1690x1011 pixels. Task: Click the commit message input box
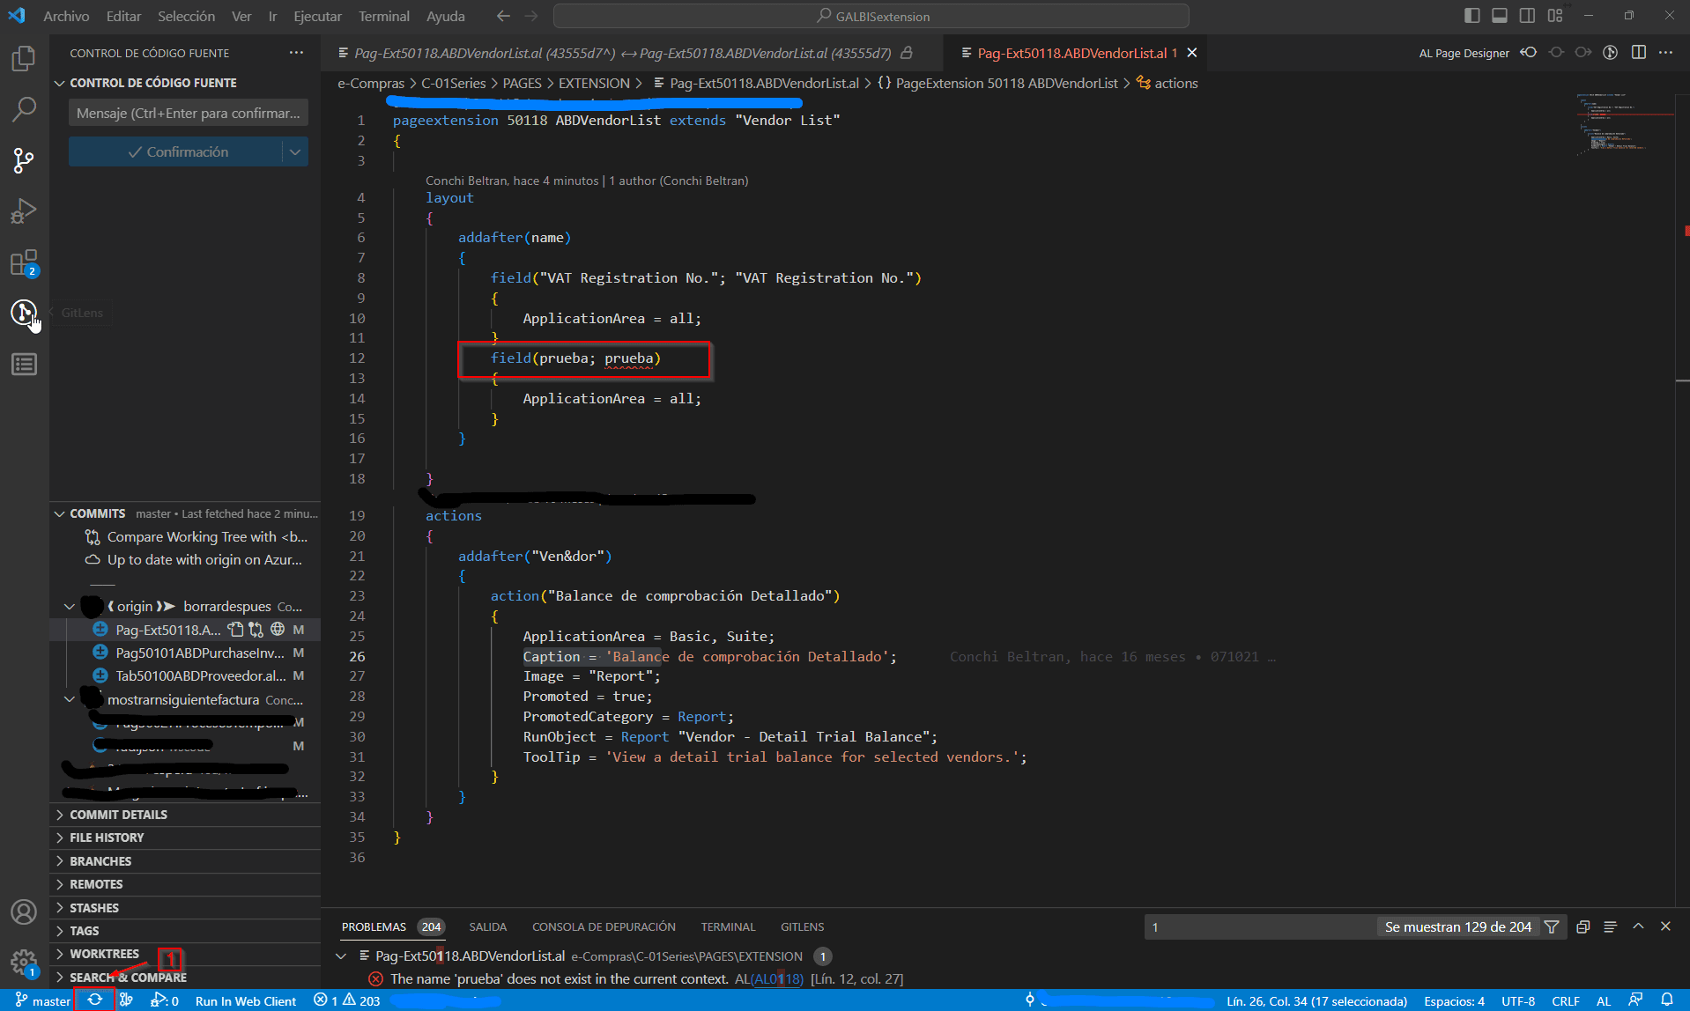pos(189,113)
